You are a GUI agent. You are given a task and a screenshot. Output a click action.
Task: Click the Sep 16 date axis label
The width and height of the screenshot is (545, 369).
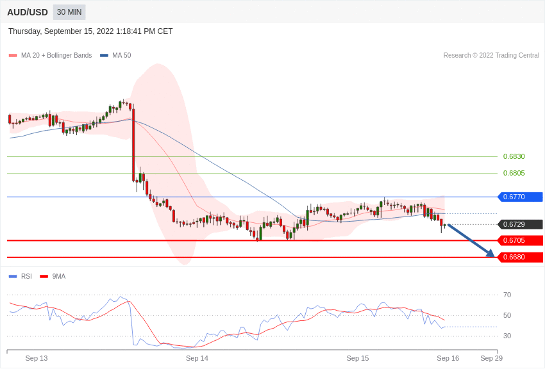pyautogui.click(x=448, y=358)
